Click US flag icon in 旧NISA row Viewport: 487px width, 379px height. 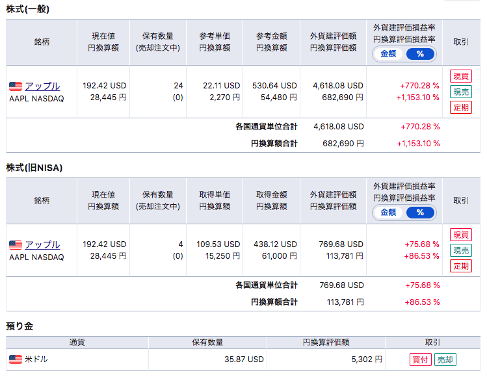tap(16, 245)
